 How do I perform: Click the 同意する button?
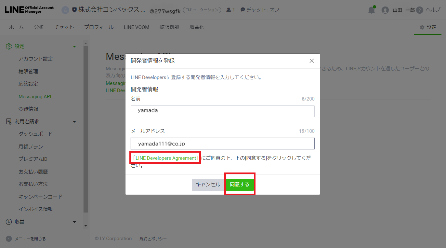pos(240,185)
